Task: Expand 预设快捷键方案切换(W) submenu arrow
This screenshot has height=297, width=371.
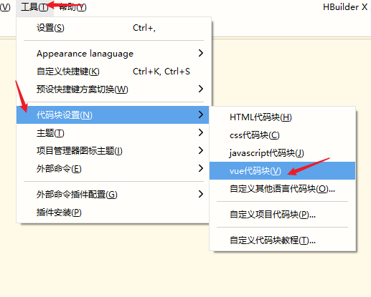Action: 201,89
